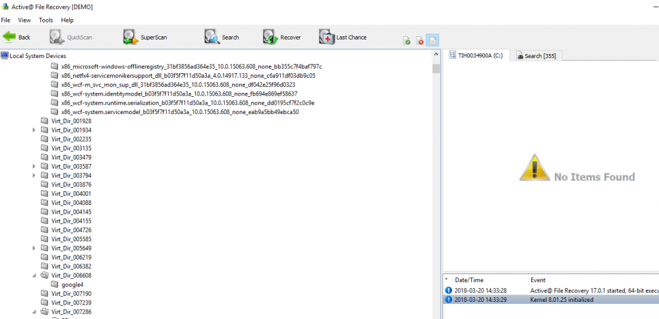659x319 pixels.
Task: Click the folder icon beside google4
Action: click(54, 285)
